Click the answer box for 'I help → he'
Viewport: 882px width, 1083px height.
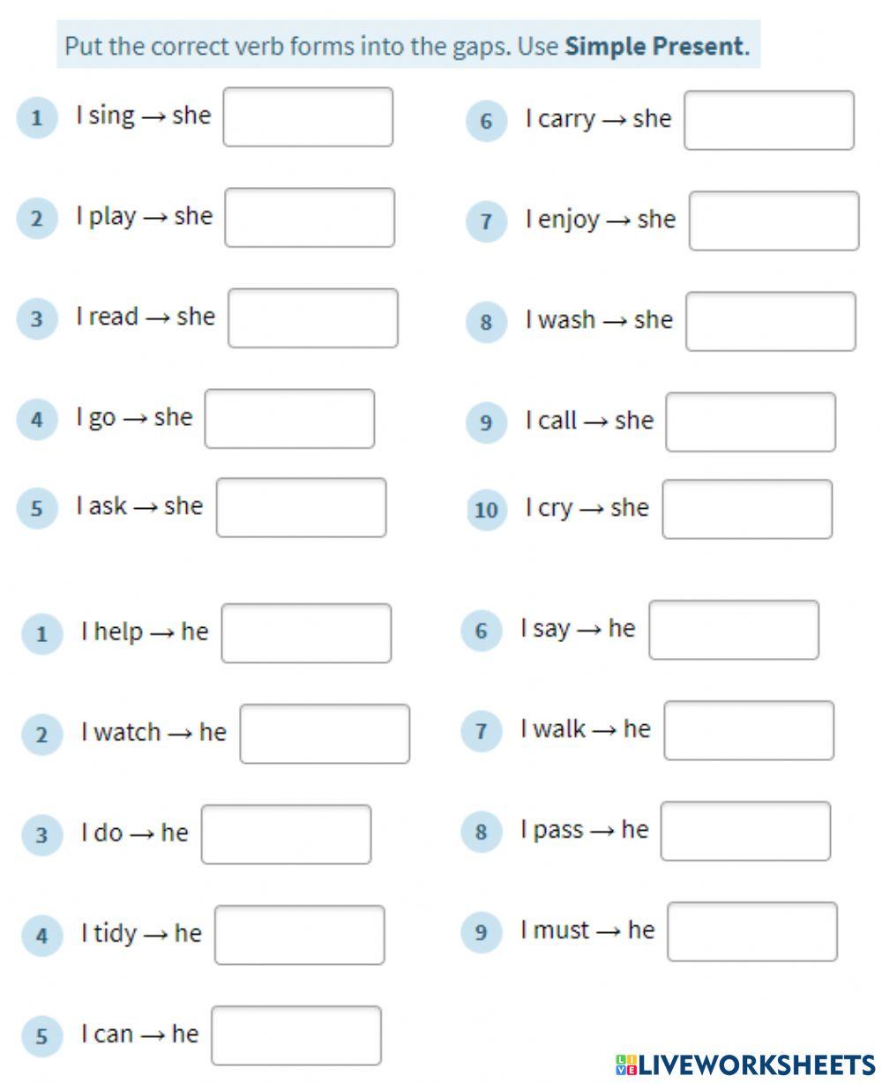[x=306, y=632]
